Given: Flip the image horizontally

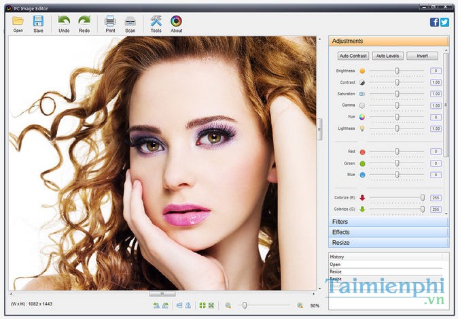Looking at the screenshot, I should click(188, 305).
